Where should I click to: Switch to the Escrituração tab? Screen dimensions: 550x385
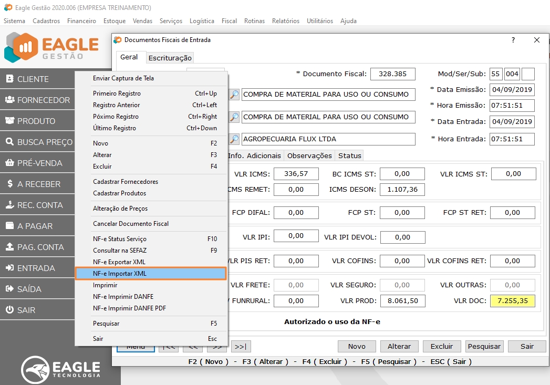click(169, 58)
